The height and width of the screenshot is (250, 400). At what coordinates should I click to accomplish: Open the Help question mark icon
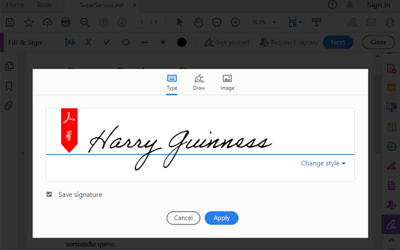coord(332,4)
